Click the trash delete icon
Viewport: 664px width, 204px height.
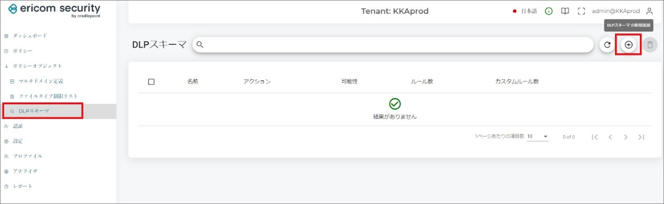650,45
